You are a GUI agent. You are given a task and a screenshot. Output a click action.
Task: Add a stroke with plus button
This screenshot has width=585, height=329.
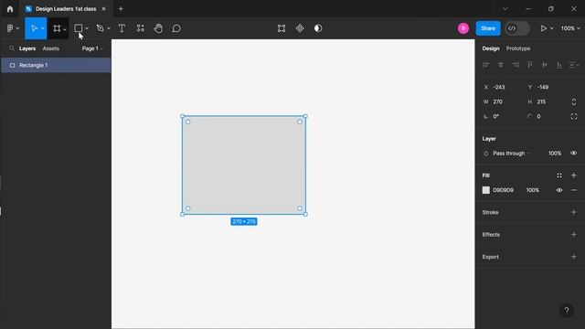pyautogui.click(x=574, y=212)
